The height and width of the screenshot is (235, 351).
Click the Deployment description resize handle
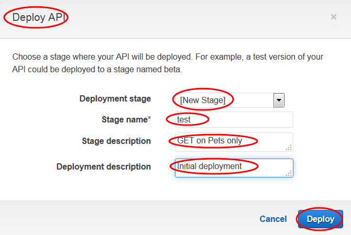pos(289,173)
